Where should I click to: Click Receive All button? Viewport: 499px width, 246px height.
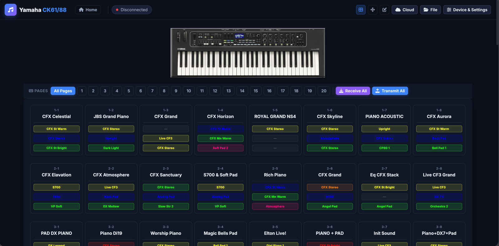pyautogui.click(x=353, y=91)
